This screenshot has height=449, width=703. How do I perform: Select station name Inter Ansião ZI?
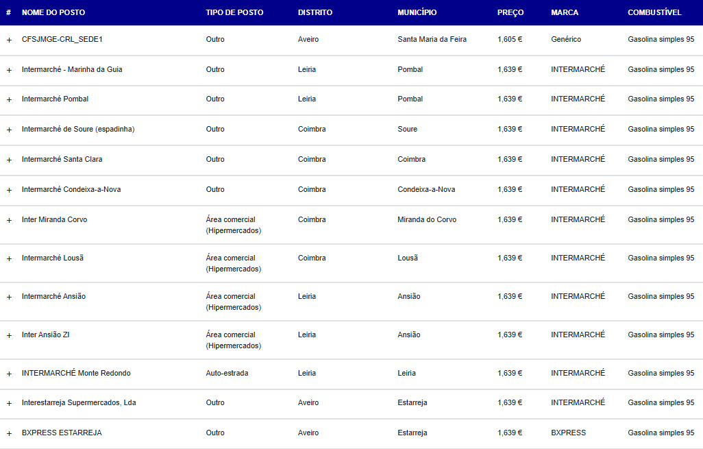(x=45, y=335)
